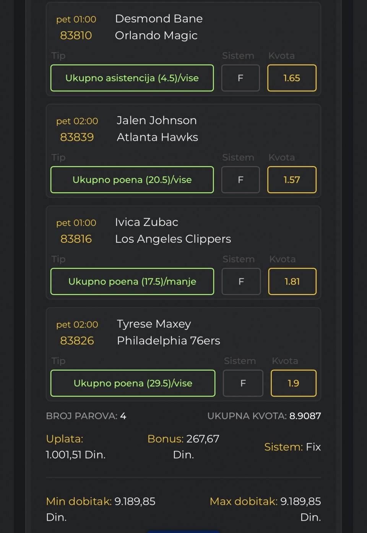This screenshot has width=367, height=533.
Task: Click match code 83839
Action: 77,137
